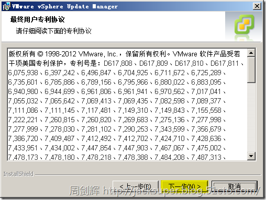This screenshot has width=266, height=200.
Task: Click the scrollbar track below the thumb
Action: click(x=251, y=117)
